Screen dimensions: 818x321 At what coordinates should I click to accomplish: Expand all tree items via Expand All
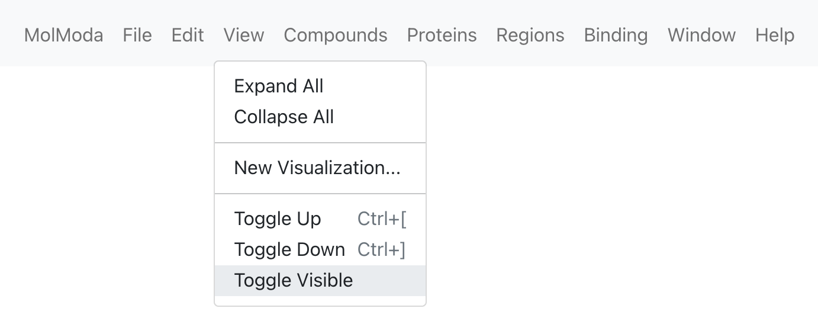coord(320,86)
